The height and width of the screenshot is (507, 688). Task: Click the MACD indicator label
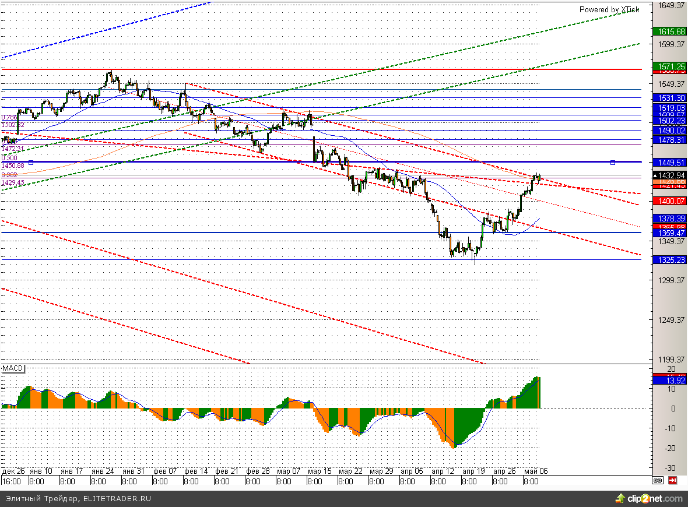tap(12, 369)
